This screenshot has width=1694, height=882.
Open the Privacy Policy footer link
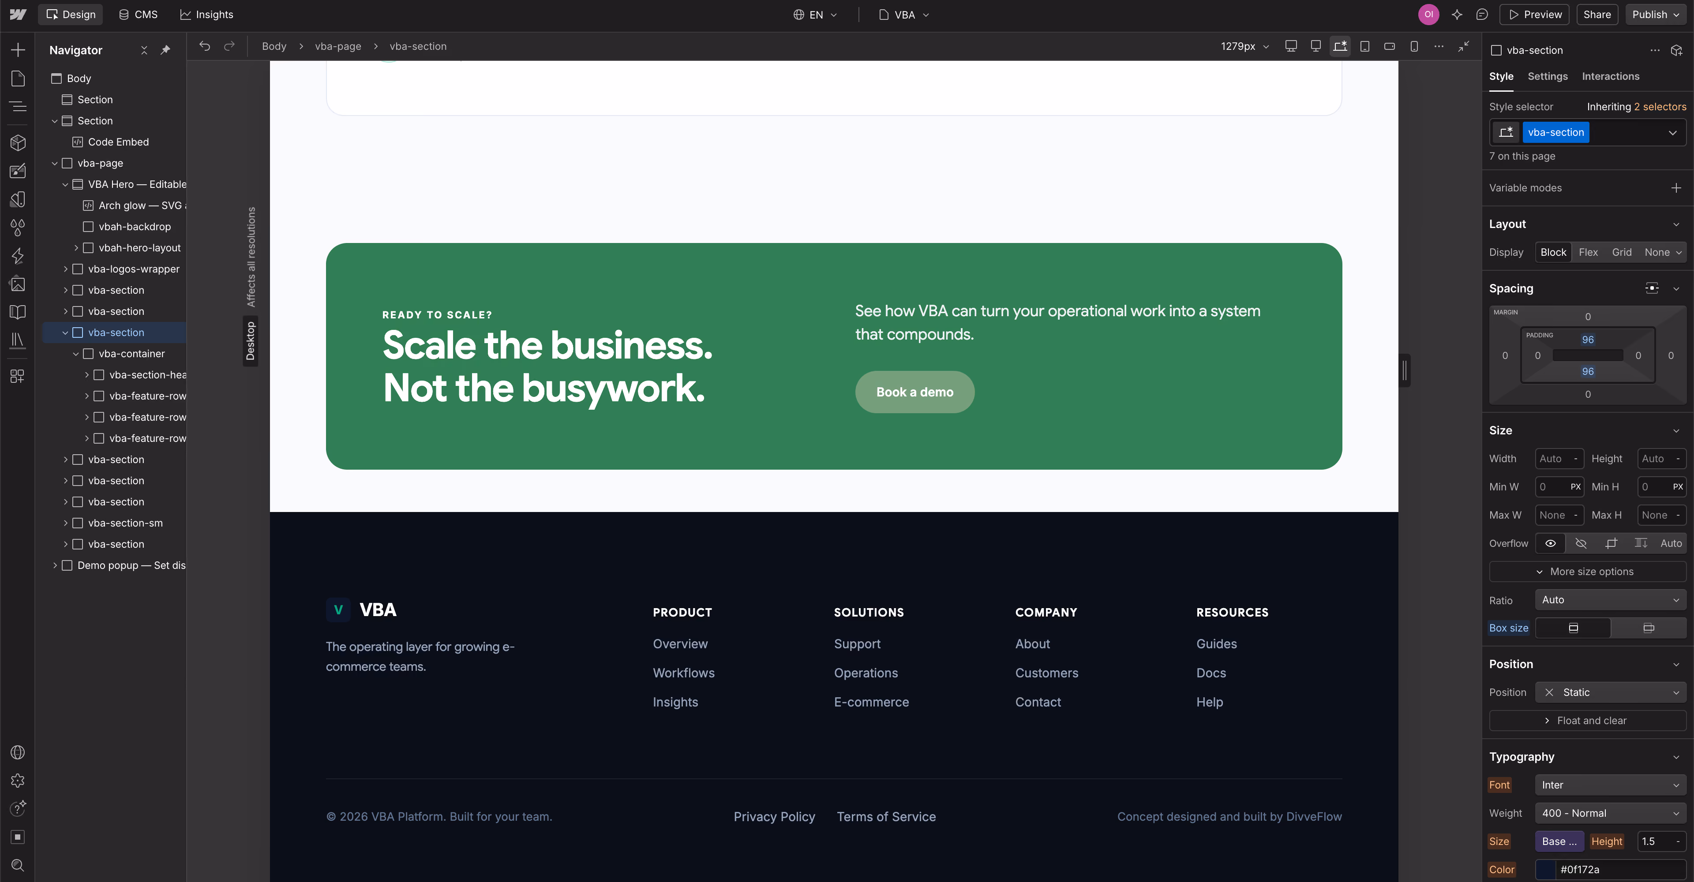(x=774, y=817)
